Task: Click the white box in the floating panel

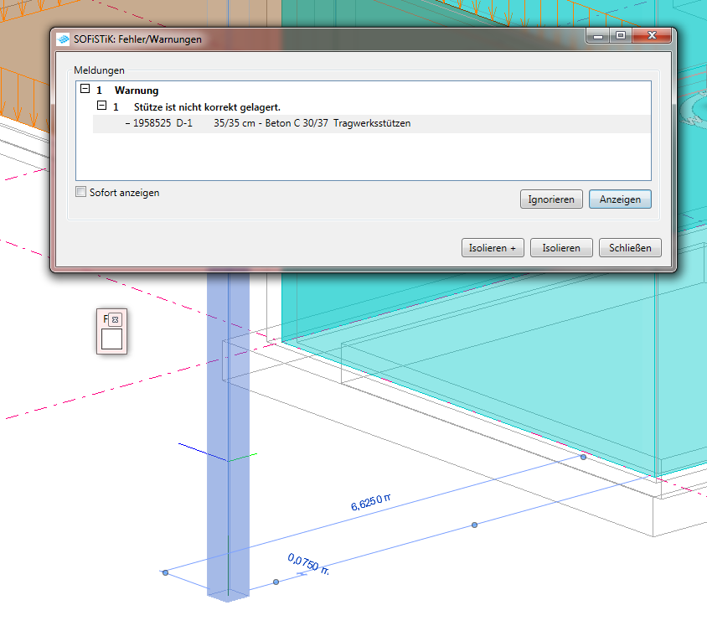Action: pos(111,339)
